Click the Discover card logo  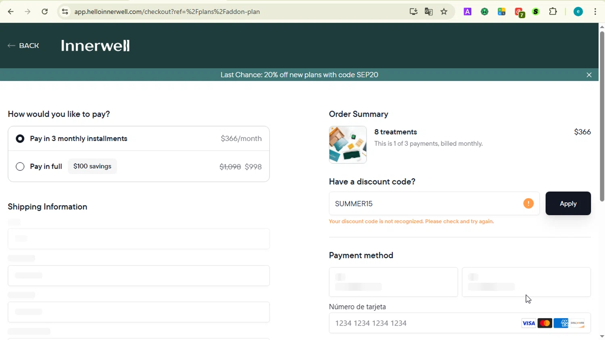click(x=577, y=323)
